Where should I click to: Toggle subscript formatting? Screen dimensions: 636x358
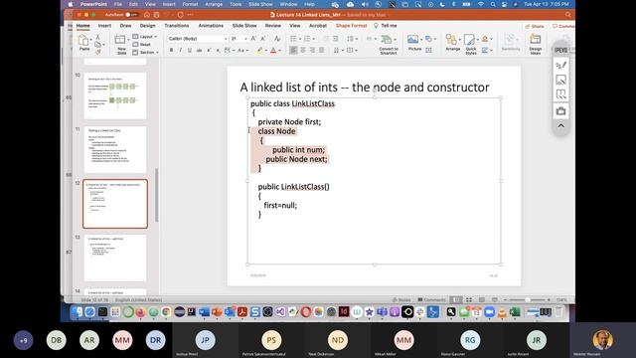pos(219,51)
